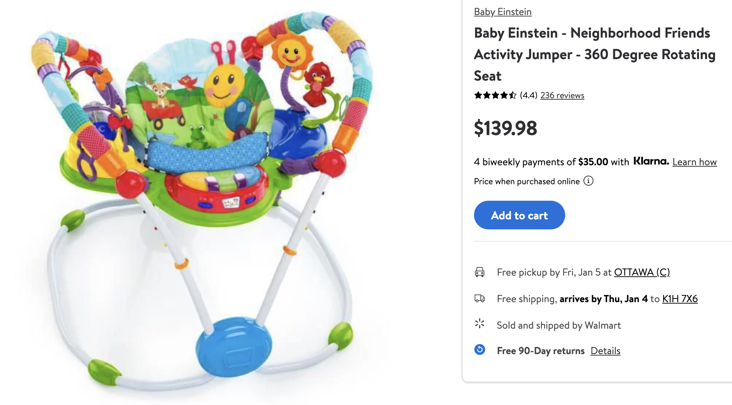Click the Klarna logo
Viewport: 732px width, 405px height.
pyautogui.click(x=651, y=161)
